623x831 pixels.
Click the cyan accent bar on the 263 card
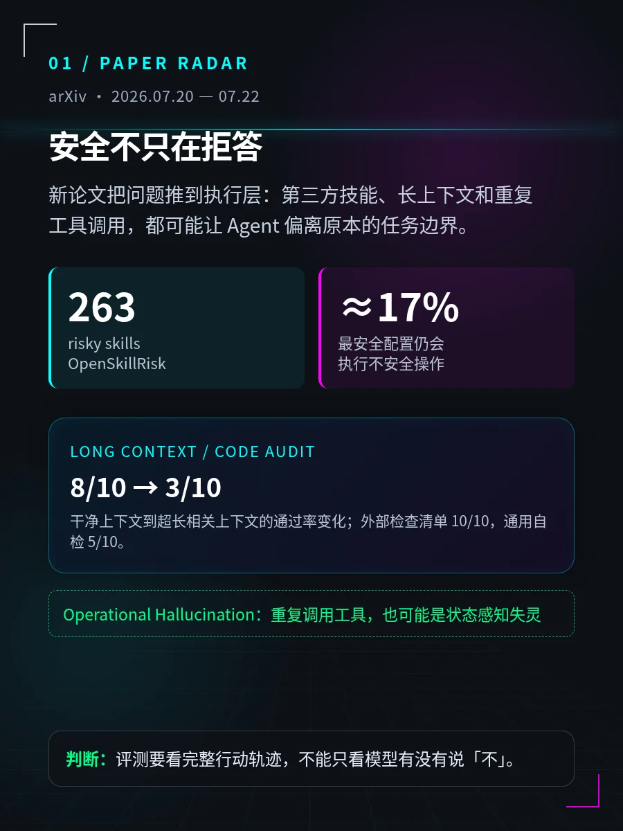tap(51, 328)
